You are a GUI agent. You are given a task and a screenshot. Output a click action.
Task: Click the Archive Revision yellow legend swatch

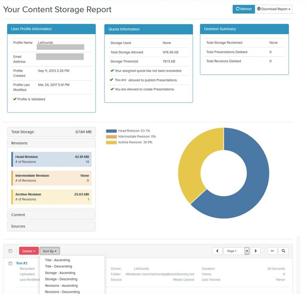click(111, 142)
